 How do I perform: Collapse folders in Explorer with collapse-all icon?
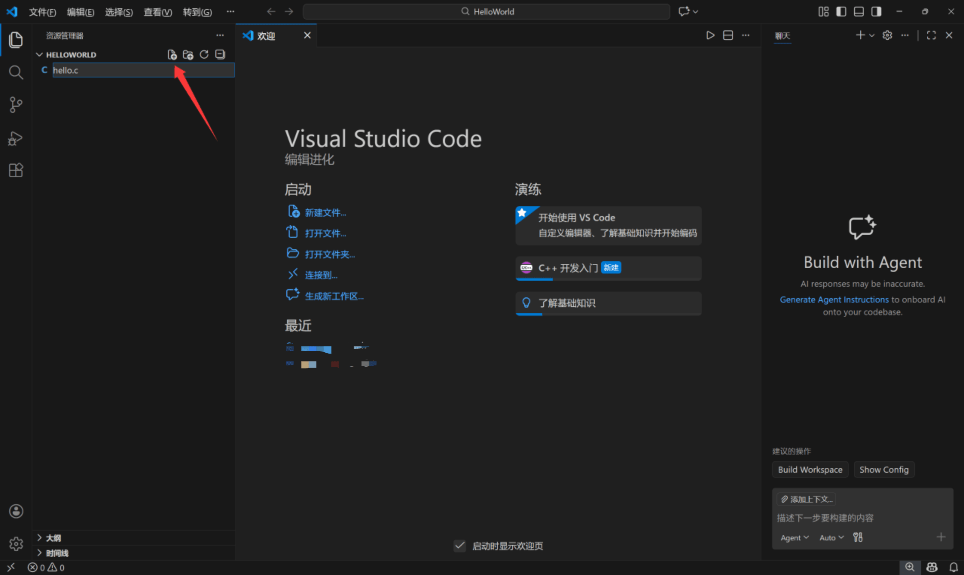click(220, 54)
